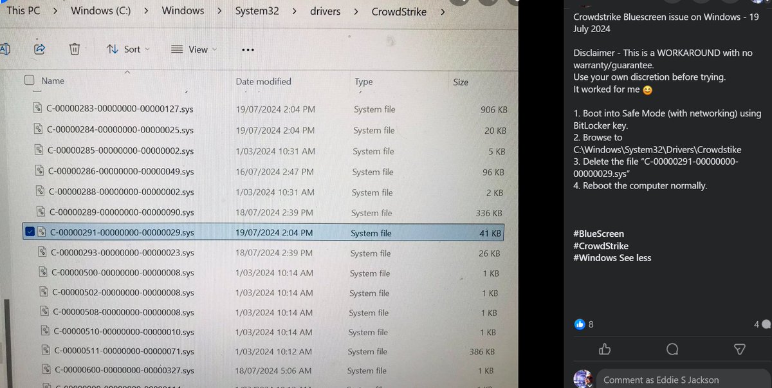Click 16/07/2024 2:47 PM date cell
Image resolution: width=772 pixels, height=388 pixels.
point(274,172)
